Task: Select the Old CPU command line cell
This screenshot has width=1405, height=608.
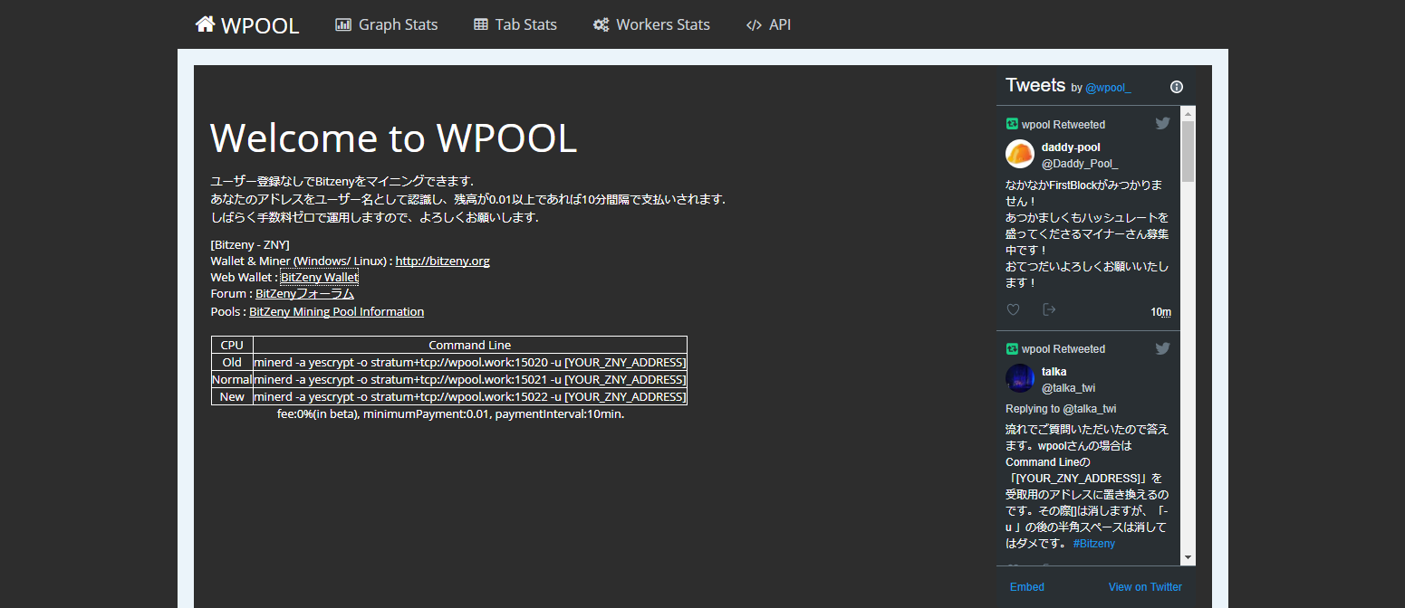Action: coord(469,362)
